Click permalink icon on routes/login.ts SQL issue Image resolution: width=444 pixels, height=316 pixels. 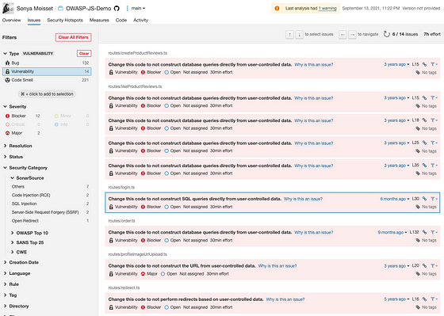click(424, 199)
